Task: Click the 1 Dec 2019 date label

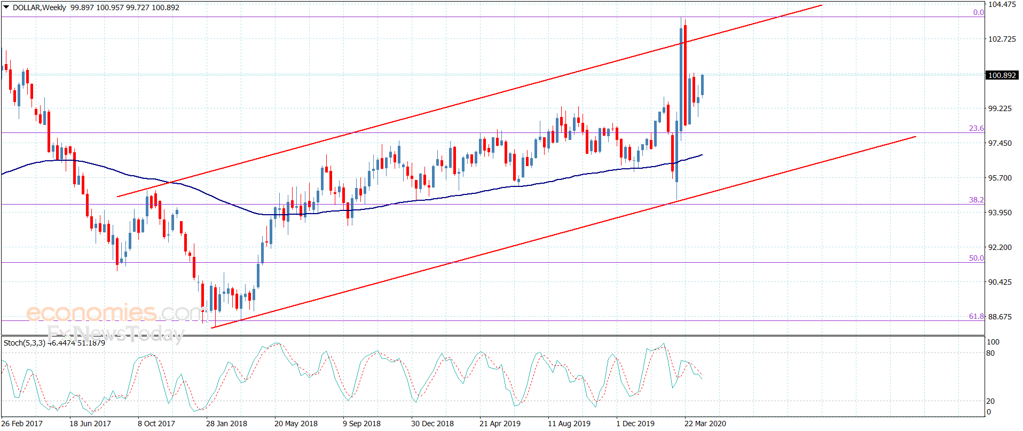Action: [x=635, y=424]
